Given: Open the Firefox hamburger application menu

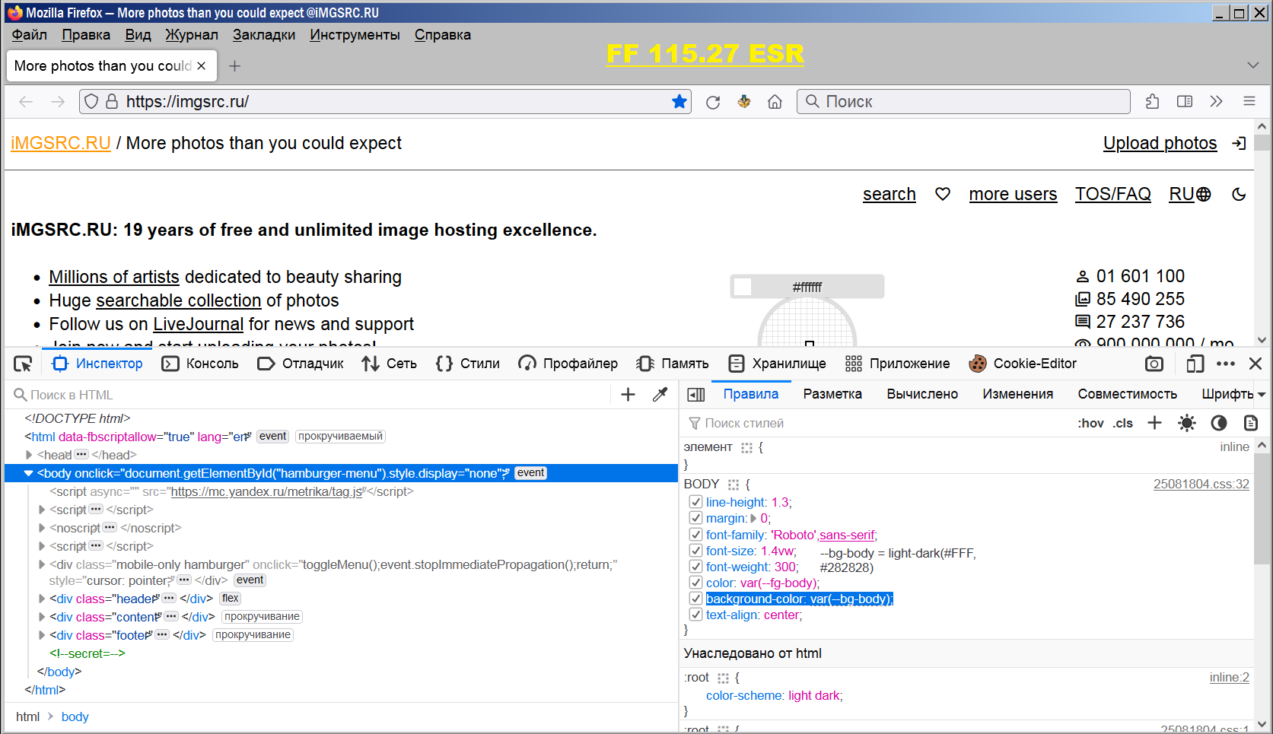Looking at the screenshot, I should (1249, 101).
